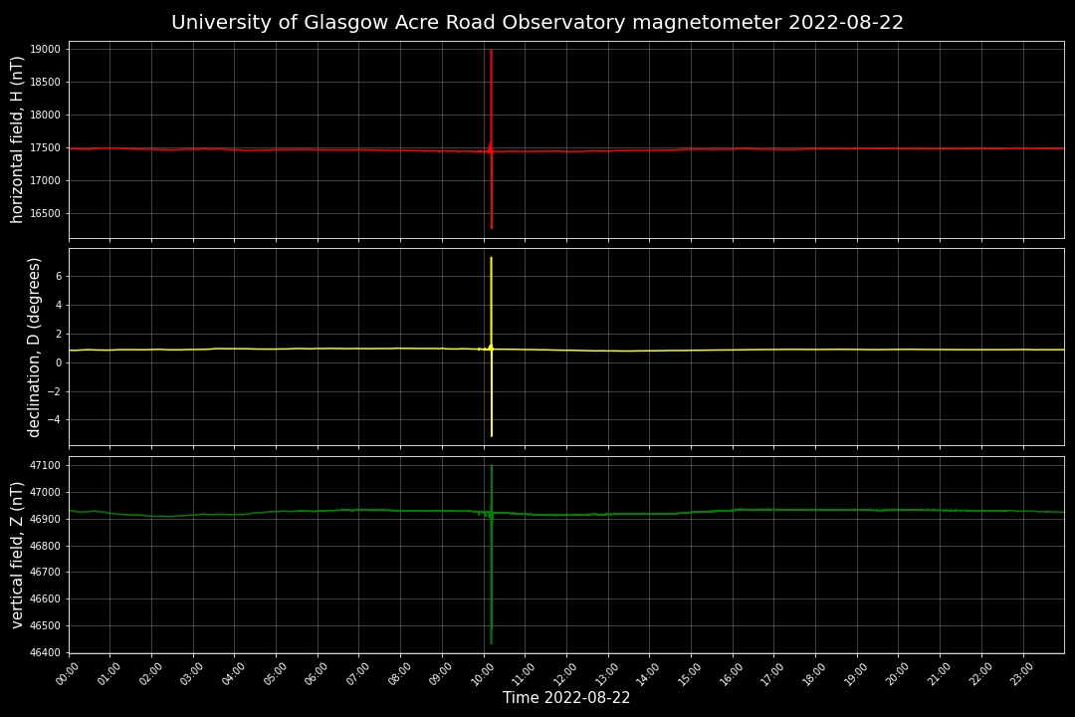This screenshot has height=717, width=1075.
Task: Click the 23:00 time tick label
Action: point(1021,674)
